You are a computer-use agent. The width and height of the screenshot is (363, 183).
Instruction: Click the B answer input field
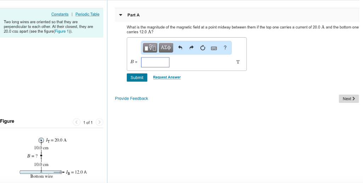pyautogui.click(x=155, y=62)
